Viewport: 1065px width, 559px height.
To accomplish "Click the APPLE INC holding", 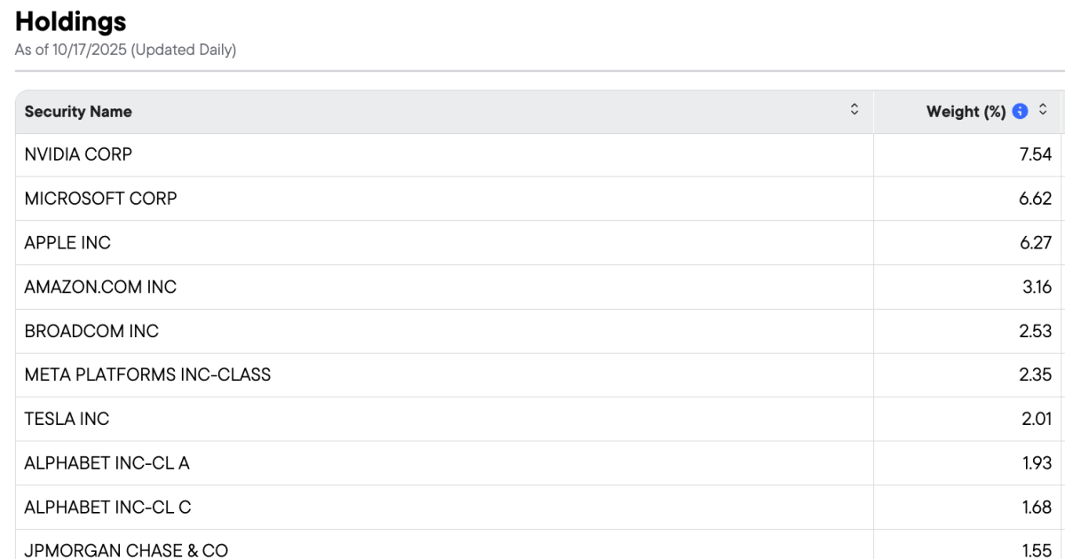I will pos(67,243).
